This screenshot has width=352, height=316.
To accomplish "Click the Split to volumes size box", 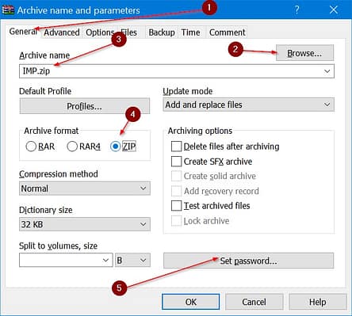I will [x=66, y=260].
